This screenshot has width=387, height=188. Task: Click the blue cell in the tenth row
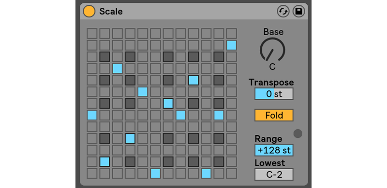[130, 138]
